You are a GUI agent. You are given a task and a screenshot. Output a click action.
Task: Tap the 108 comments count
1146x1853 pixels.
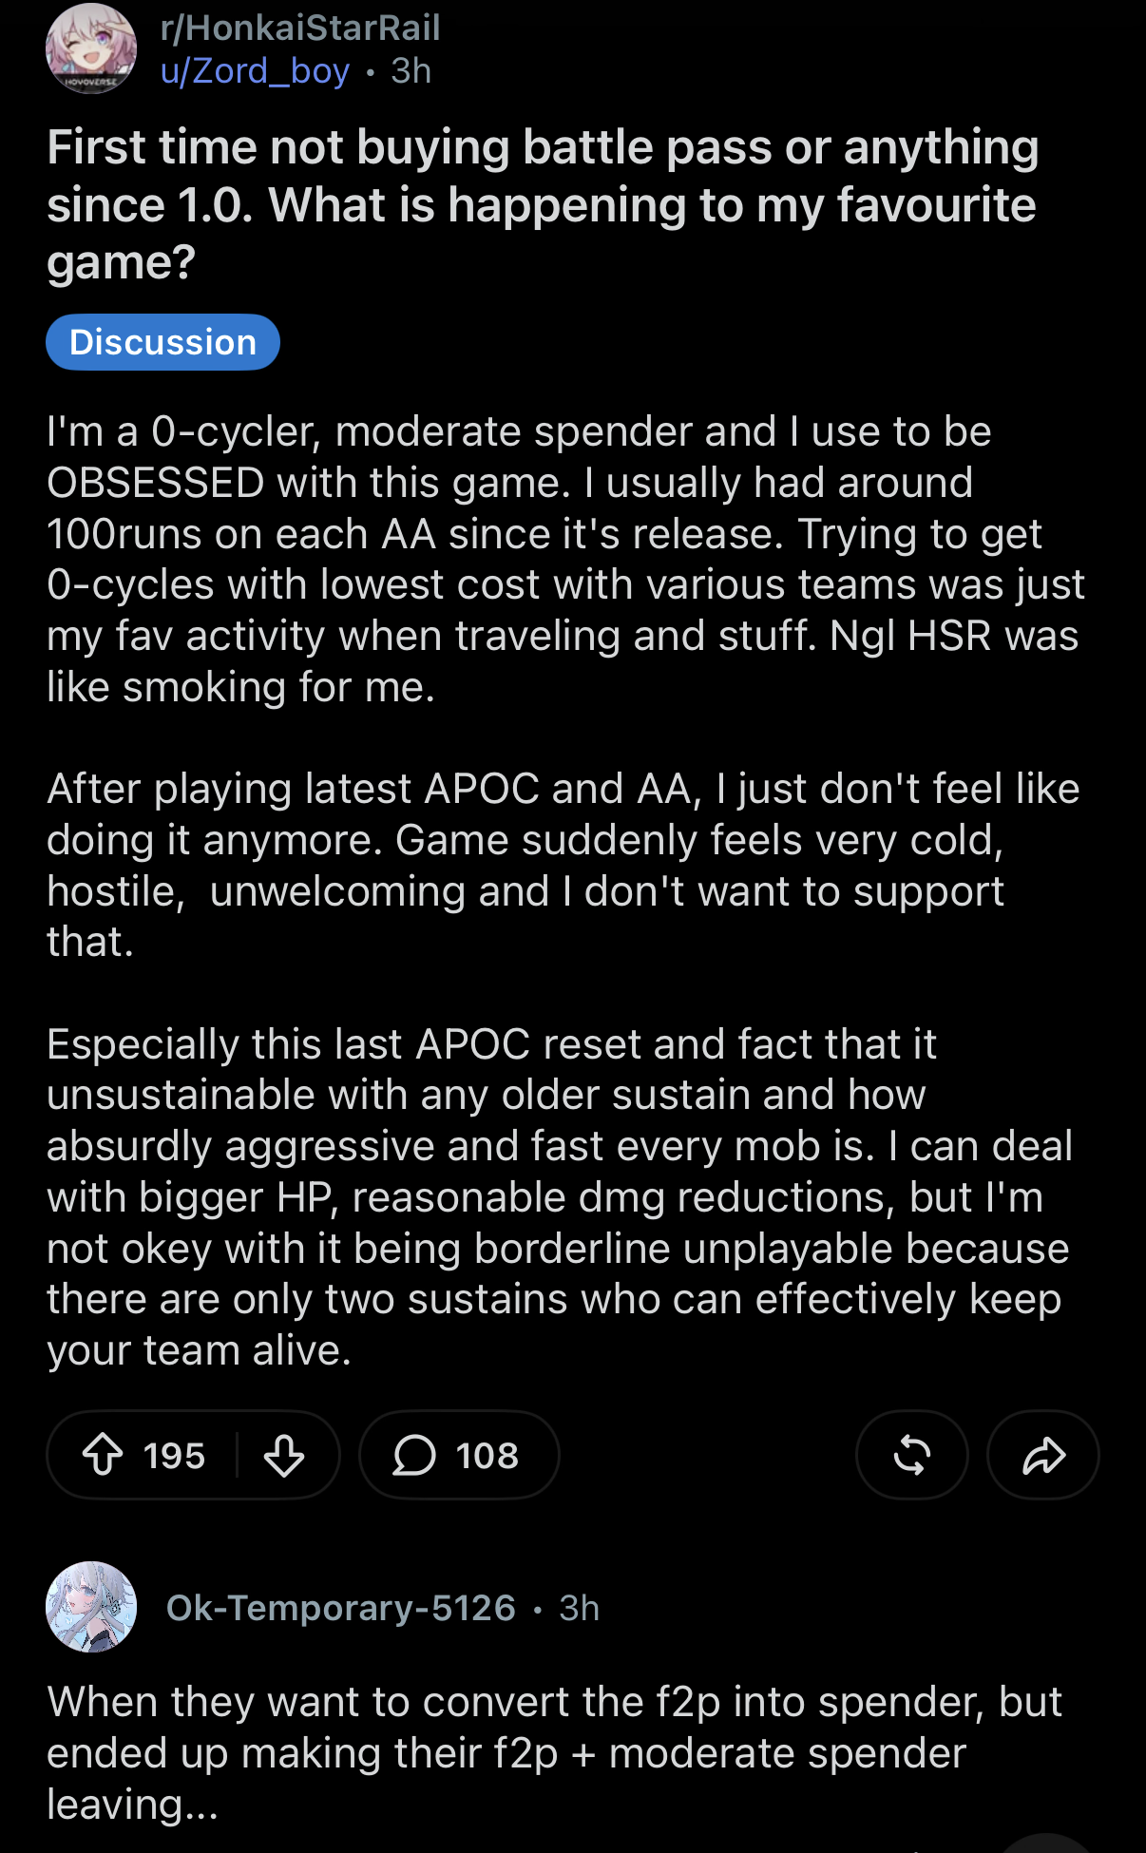pyautogui.click(x=487, y=1455)
